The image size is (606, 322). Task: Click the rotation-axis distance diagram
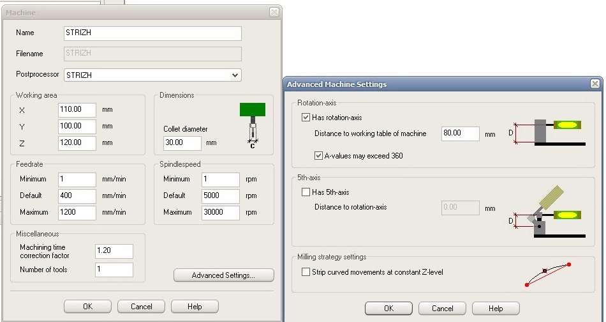tap(549, 134)
